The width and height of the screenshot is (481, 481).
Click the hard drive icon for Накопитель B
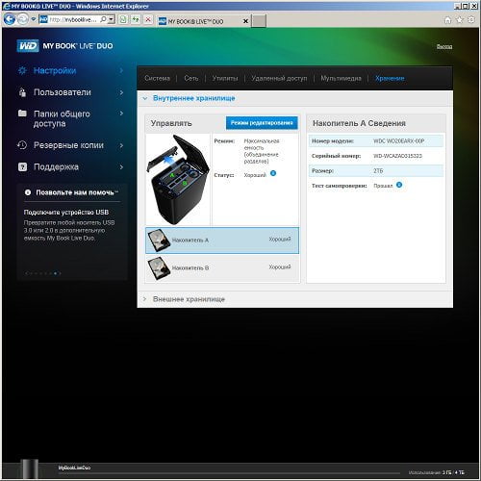[x=159, y=268]
